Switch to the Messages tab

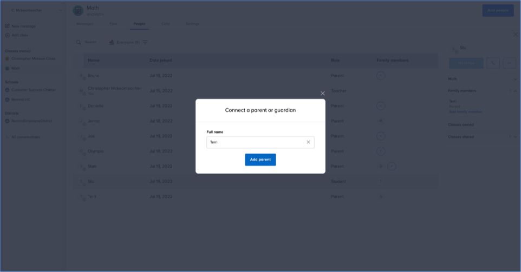tap(84, 24)
